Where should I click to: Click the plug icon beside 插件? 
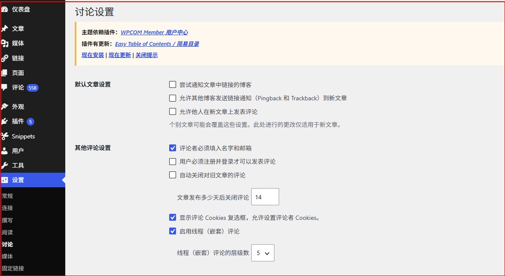[4, 121]
